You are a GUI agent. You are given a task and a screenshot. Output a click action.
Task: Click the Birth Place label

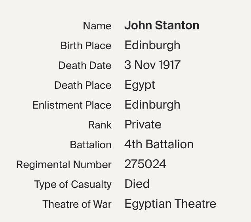tap(86, 46)
